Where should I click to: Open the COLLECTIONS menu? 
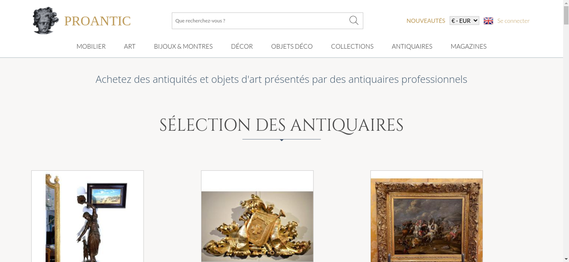[352, 46]
